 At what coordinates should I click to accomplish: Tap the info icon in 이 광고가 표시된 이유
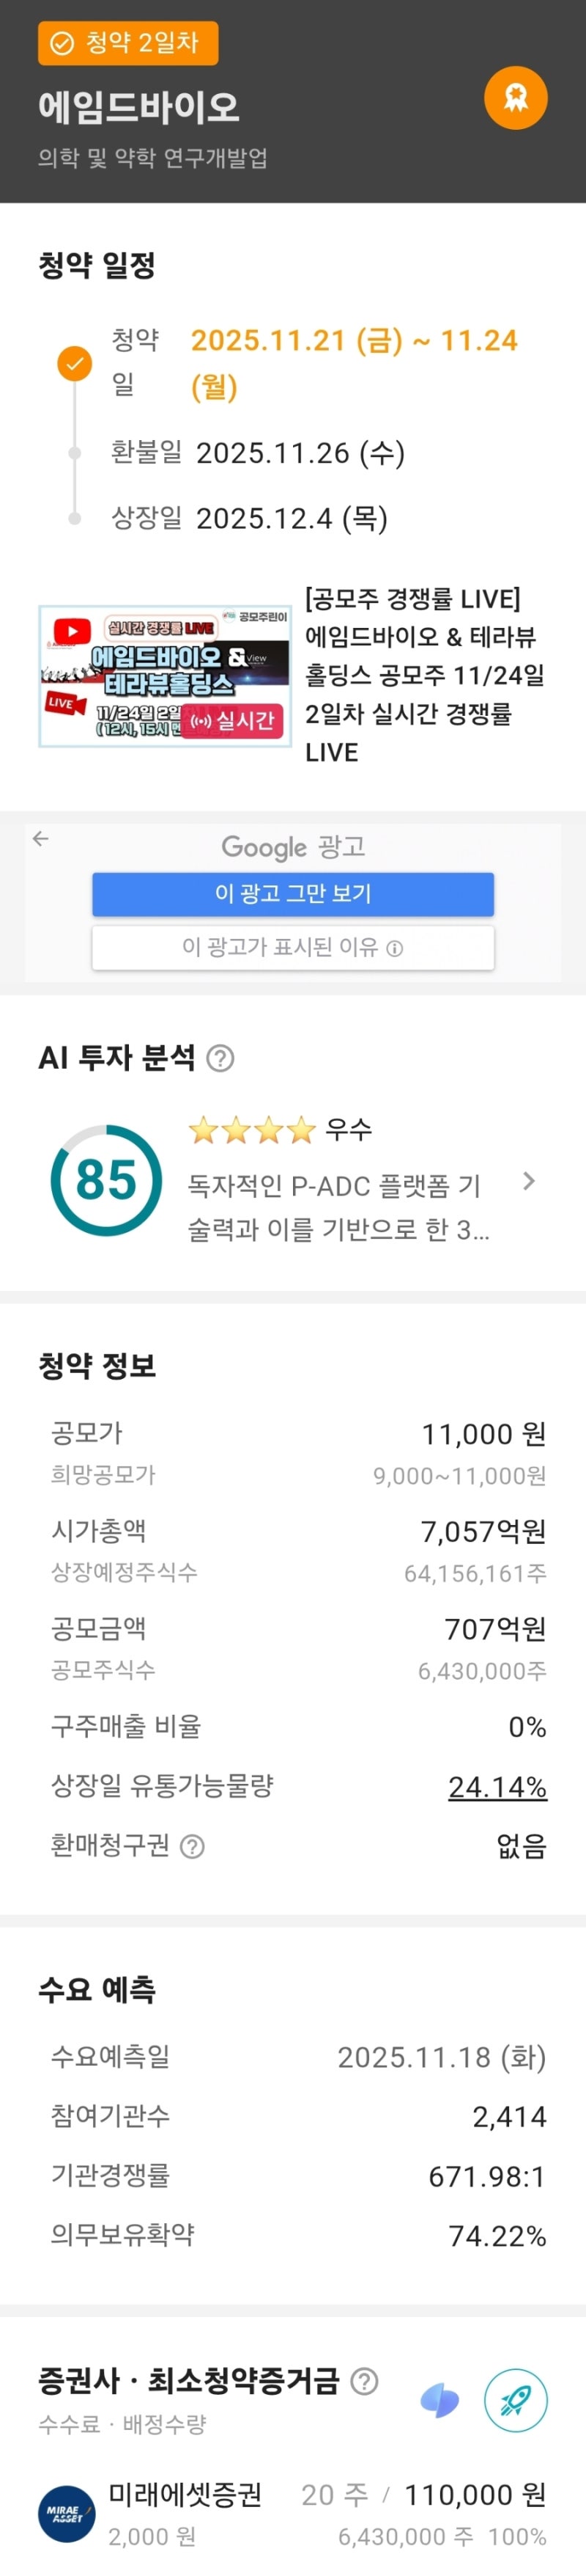pyautogui.click(x=396, y=948)
